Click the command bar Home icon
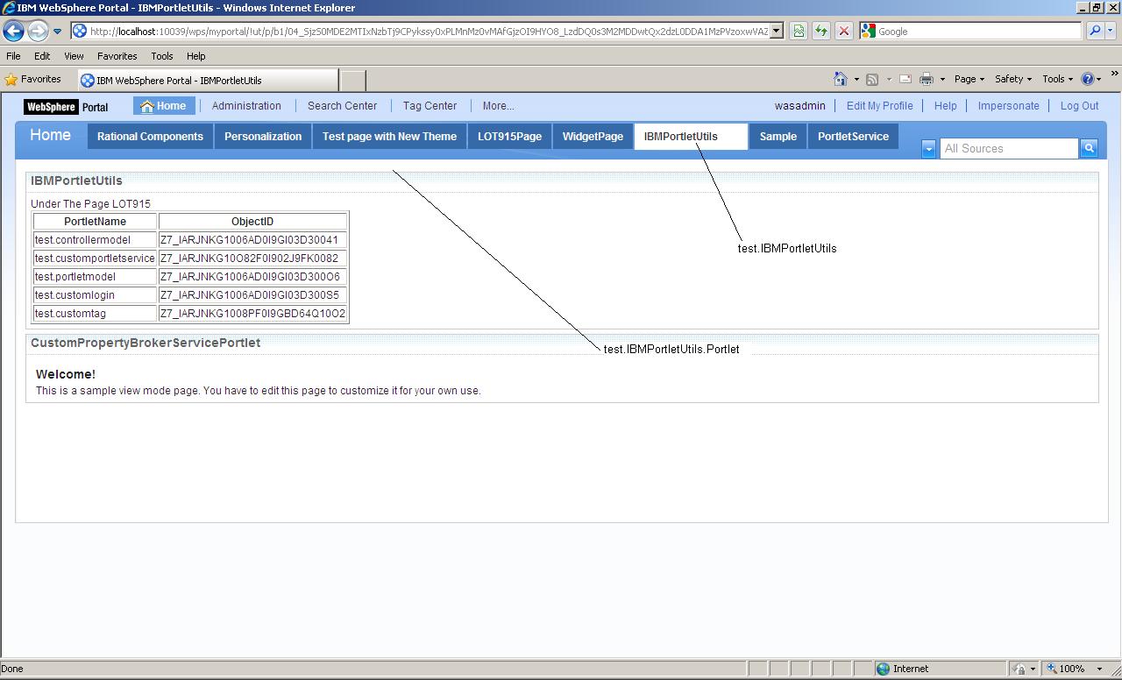The height and width of the screenshot is (680, 1122). (841, 79)
